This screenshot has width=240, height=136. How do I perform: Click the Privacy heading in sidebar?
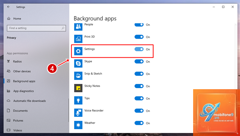[x=12, y=37]
